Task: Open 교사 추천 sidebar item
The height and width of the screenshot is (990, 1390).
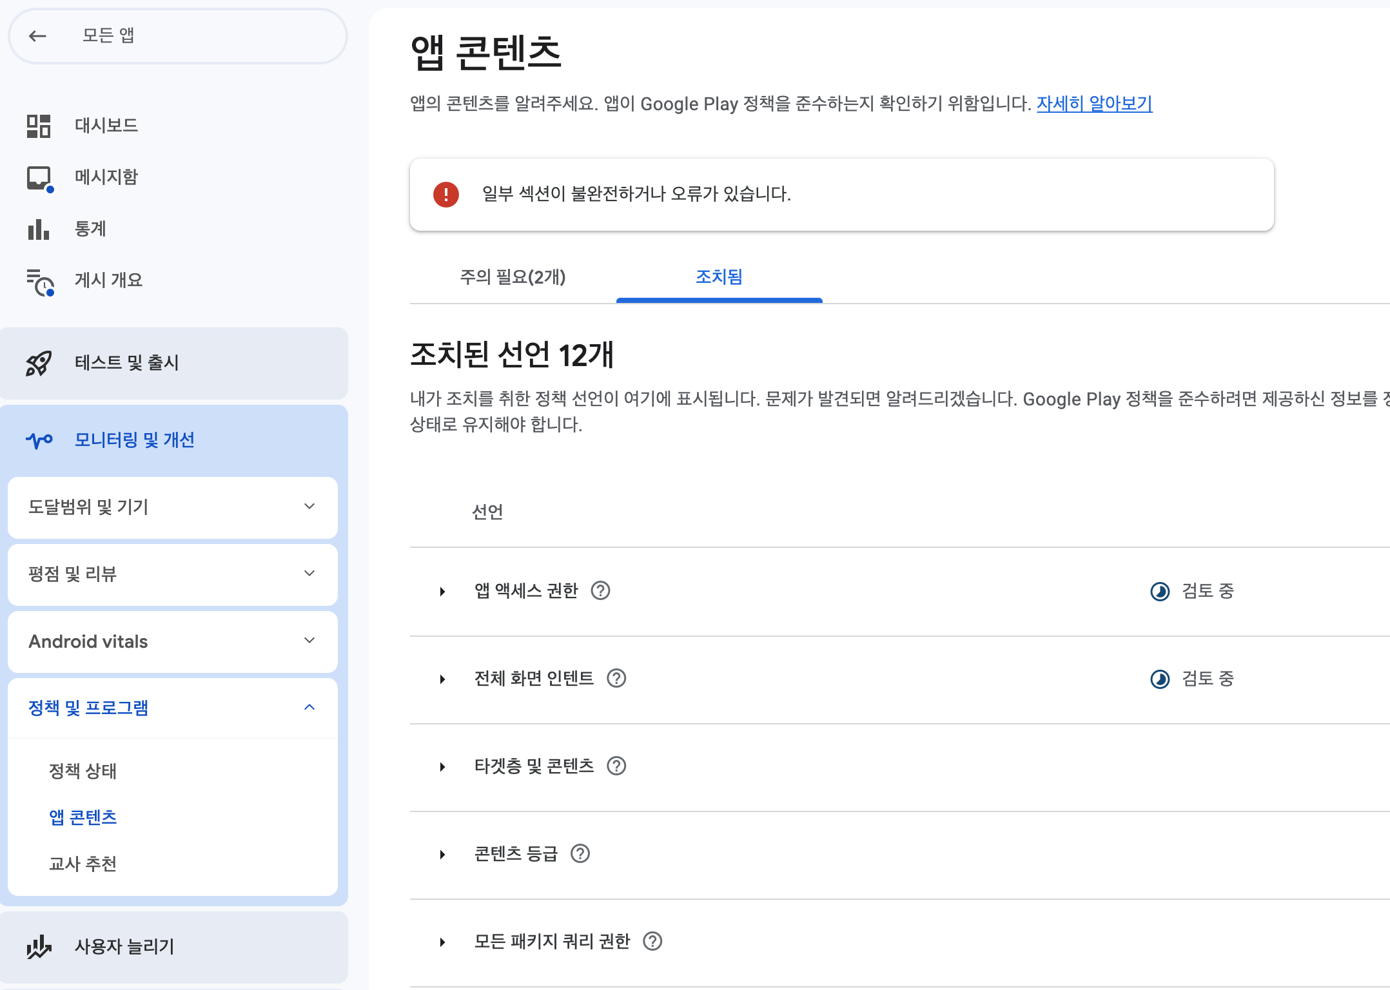Action: point(83,864)
